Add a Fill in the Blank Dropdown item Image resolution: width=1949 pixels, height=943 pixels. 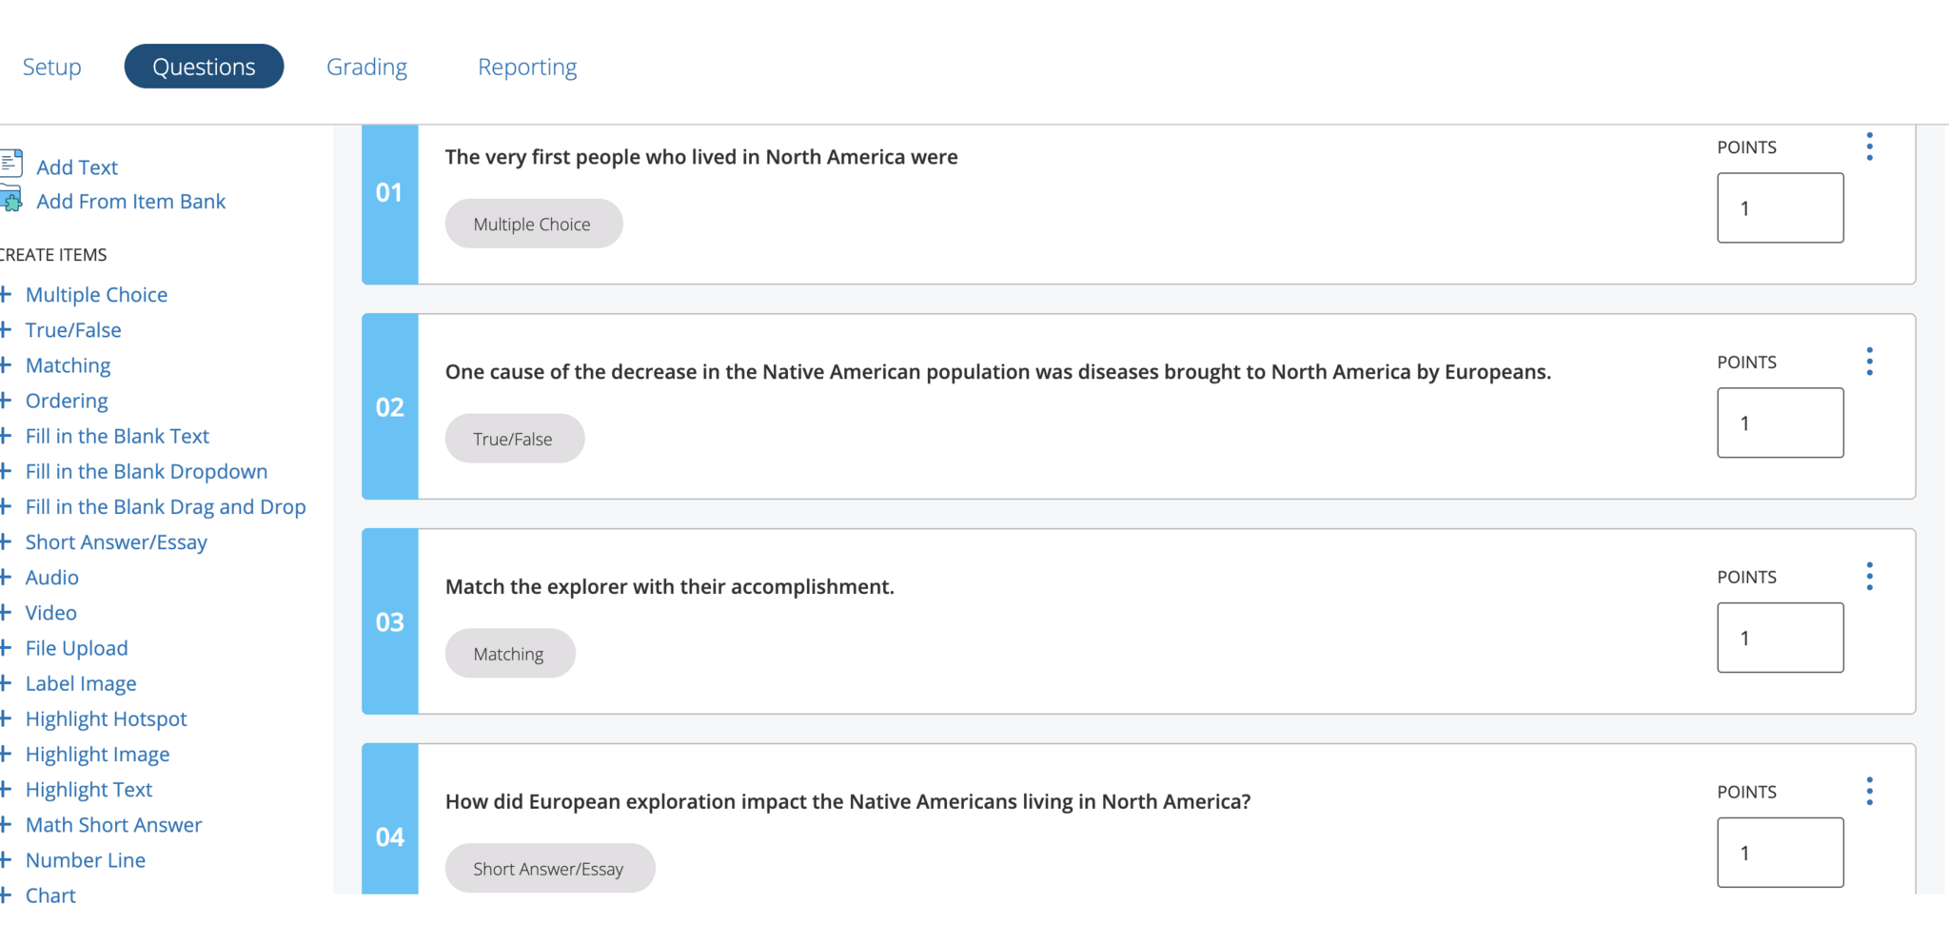pyautogui.click(x=147, y=472)
